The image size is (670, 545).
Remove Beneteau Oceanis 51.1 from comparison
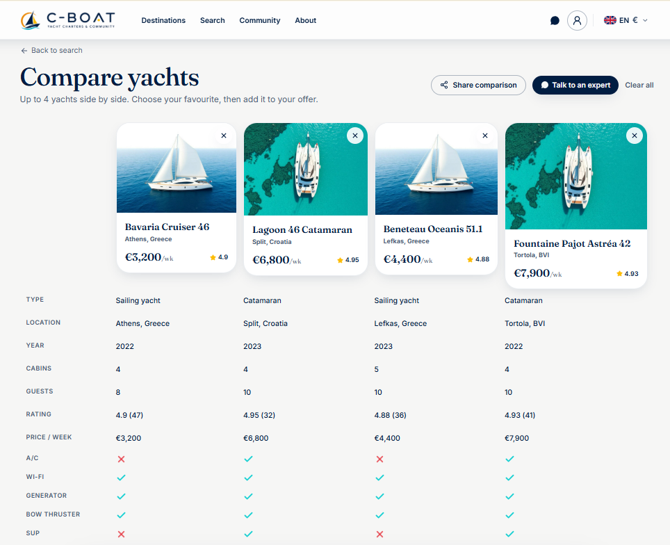pyautogui.click(x=485, y=136)
